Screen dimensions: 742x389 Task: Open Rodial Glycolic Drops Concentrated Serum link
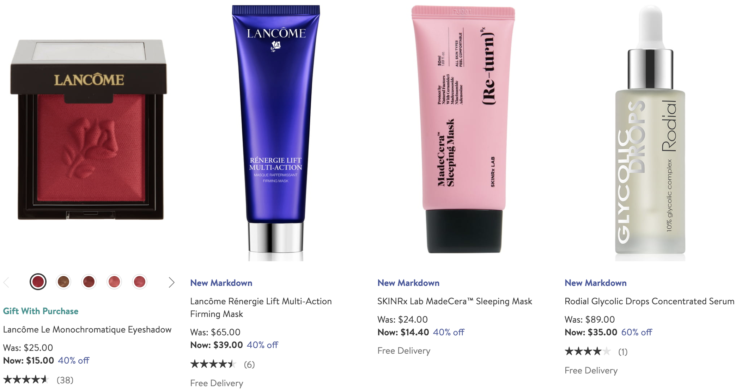649,301
